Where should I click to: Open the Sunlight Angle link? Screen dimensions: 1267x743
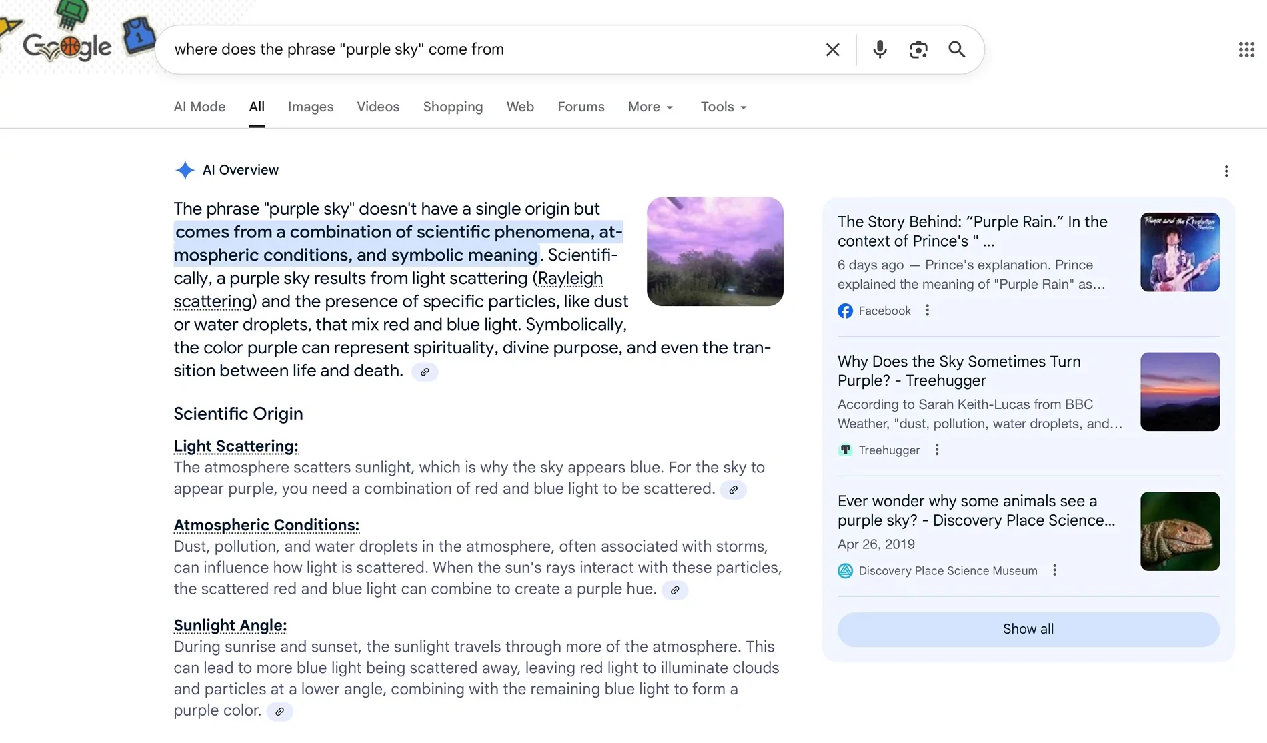tap(230, 626)
